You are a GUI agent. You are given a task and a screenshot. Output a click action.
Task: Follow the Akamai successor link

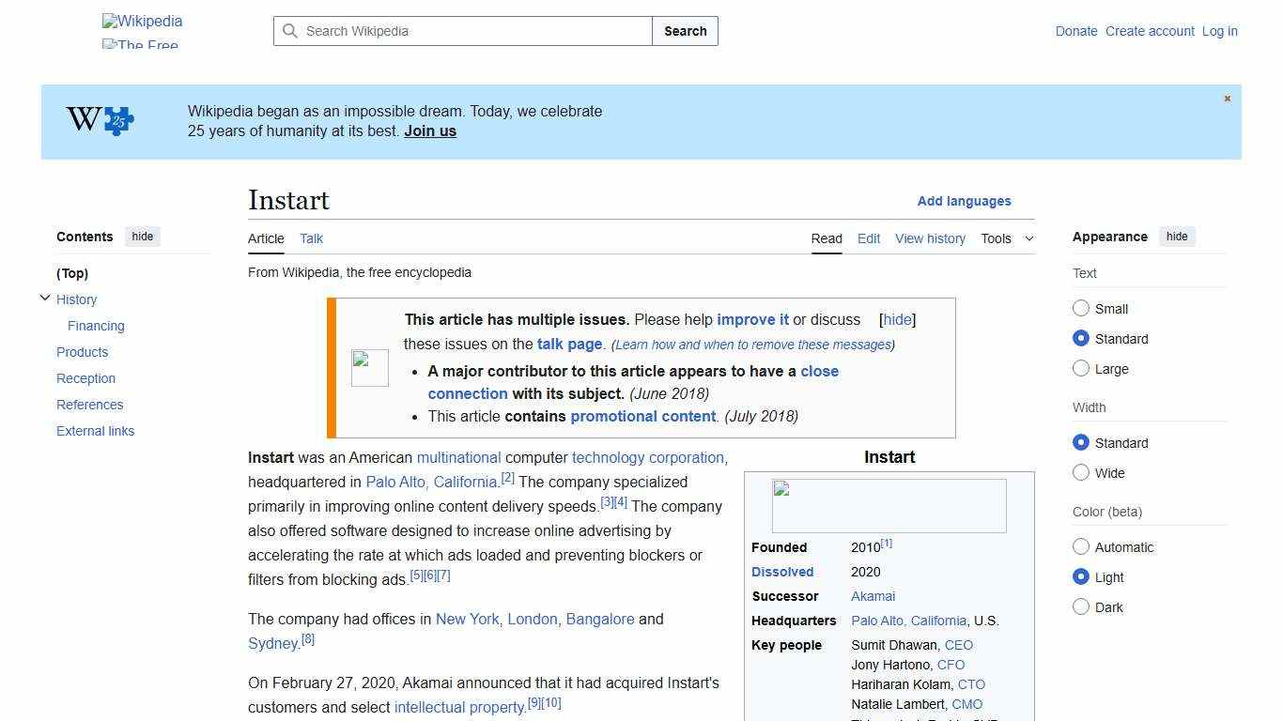click(x=873, y=595)
